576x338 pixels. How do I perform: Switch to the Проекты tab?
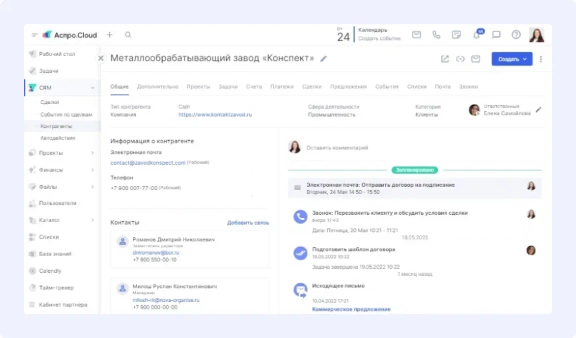point(199,87)
